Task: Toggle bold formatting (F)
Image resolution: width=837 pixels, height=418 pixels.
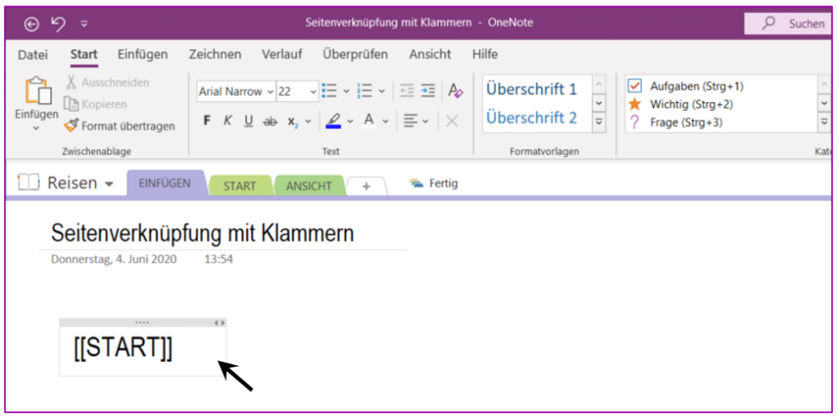Action: [x=207, y=121]
